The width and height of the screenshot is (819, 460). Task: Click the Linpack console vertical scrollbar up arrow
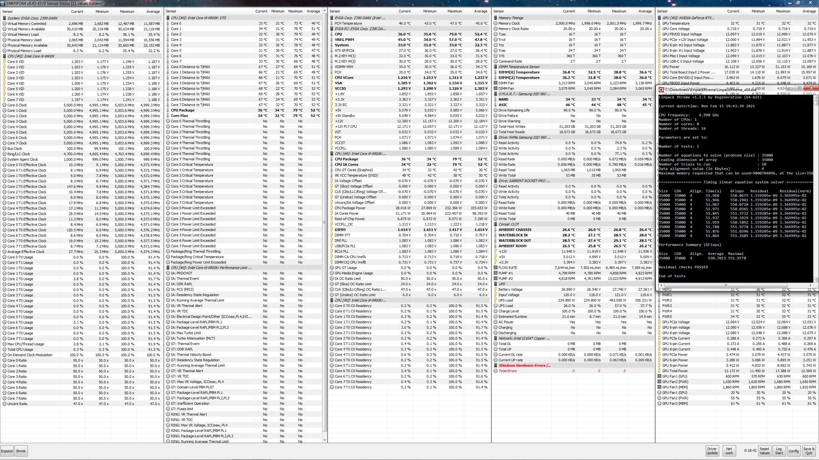coord(816,97)
